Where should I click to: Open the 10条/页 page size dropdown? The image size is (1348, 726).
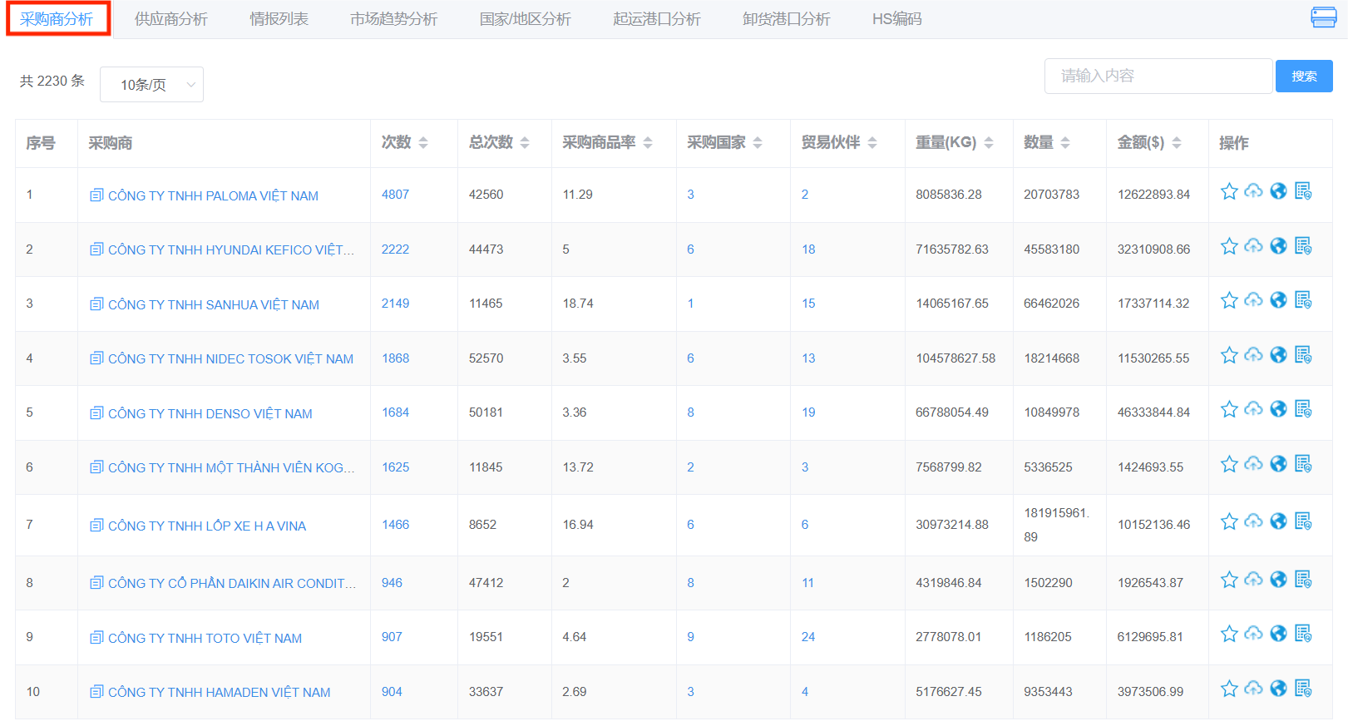151,84
